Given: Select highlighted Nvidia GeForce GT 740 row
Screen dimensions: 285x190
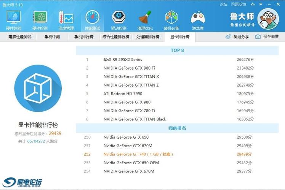Looking at the screenshot, I should [x=177, y=154].
